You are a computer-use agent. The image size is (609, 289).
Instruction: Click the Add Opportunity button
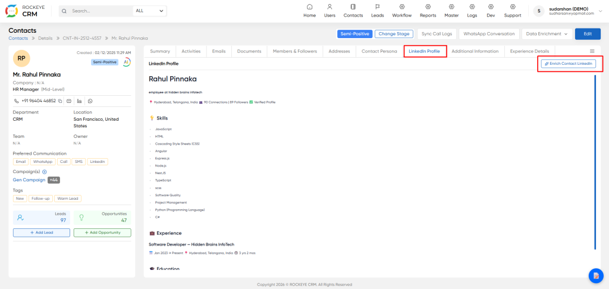102,233
